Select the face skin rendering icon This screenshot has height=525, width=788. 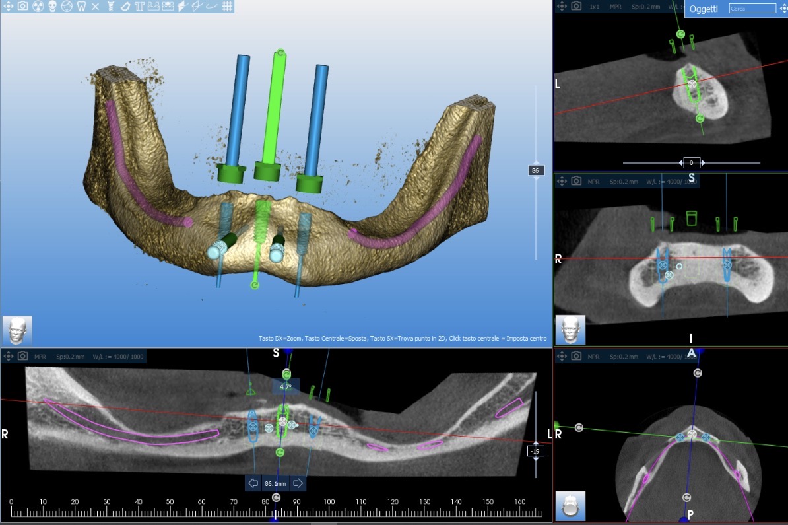[67, 6]
